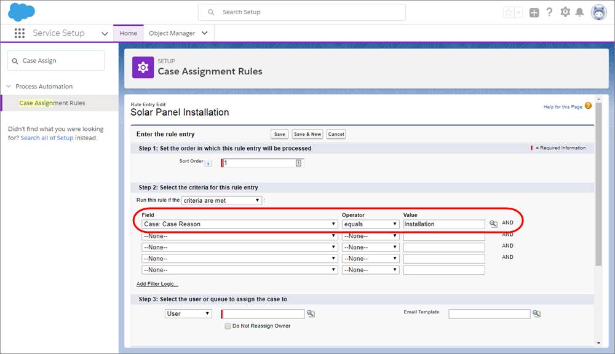Open the Help question mark icon
This screenshot has height=354, width=615.
tap(549, 12)
